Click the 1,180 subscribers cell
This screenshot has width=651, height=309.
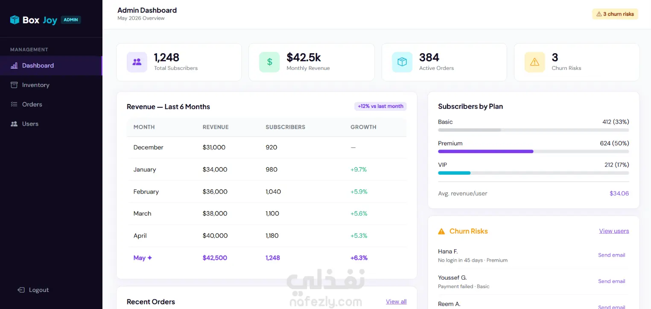click(x=272, y=236)
